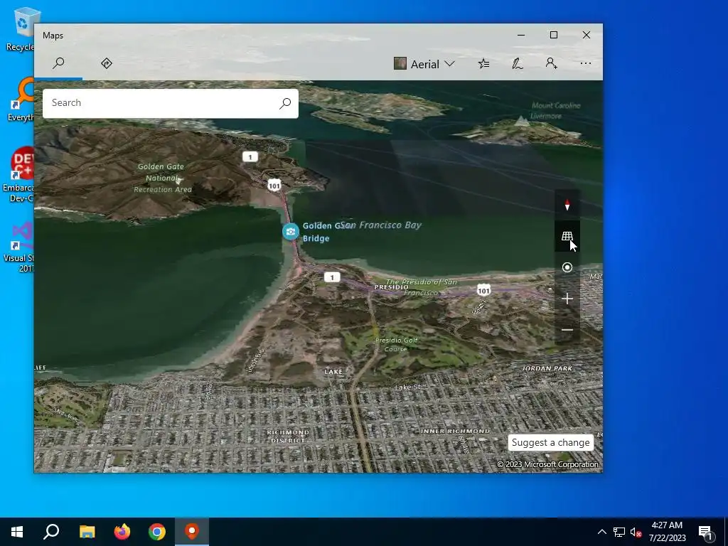The width and height of the screenshot is (728, 546).
Task: Open the Windows Ink toolbar pen icon
Action: [x=518, y=63]
